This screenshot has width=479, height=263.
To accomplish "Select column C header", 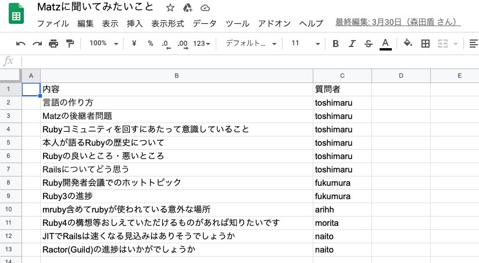I will coord(342,75).
